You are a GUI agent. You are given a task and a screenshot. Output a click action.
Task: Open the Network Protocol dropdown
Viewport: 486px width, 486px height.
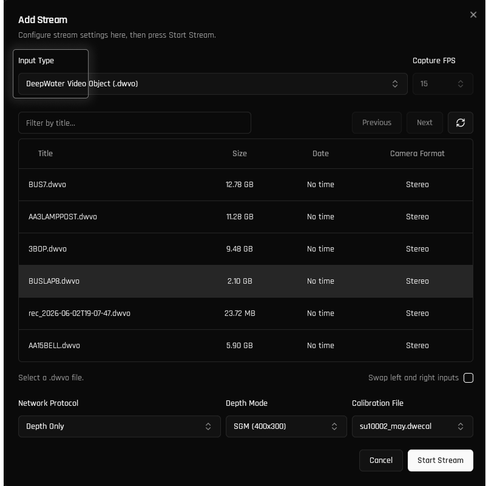[120, 426]
